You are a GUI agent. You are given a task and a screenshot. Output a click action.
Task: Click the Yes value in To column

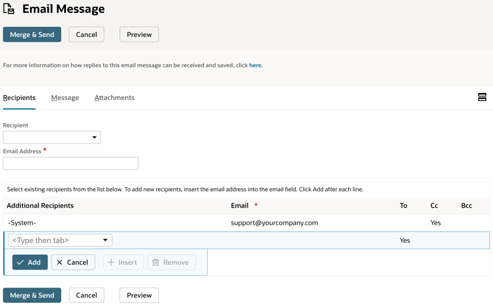coord(405,240)
